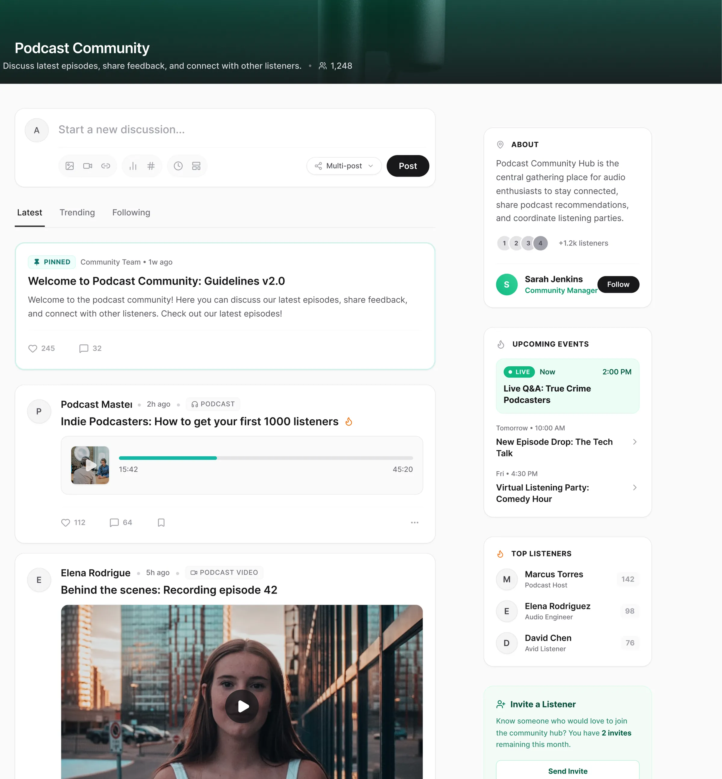Open Marcus Torres in Top Listeners

[x=567, y=579]
